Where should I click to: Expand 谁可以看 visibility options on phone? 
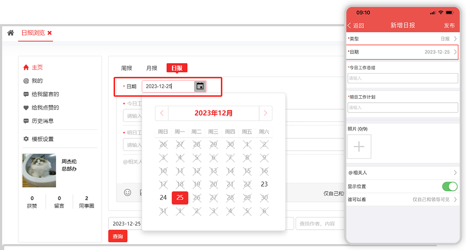[x=455, y=200]
